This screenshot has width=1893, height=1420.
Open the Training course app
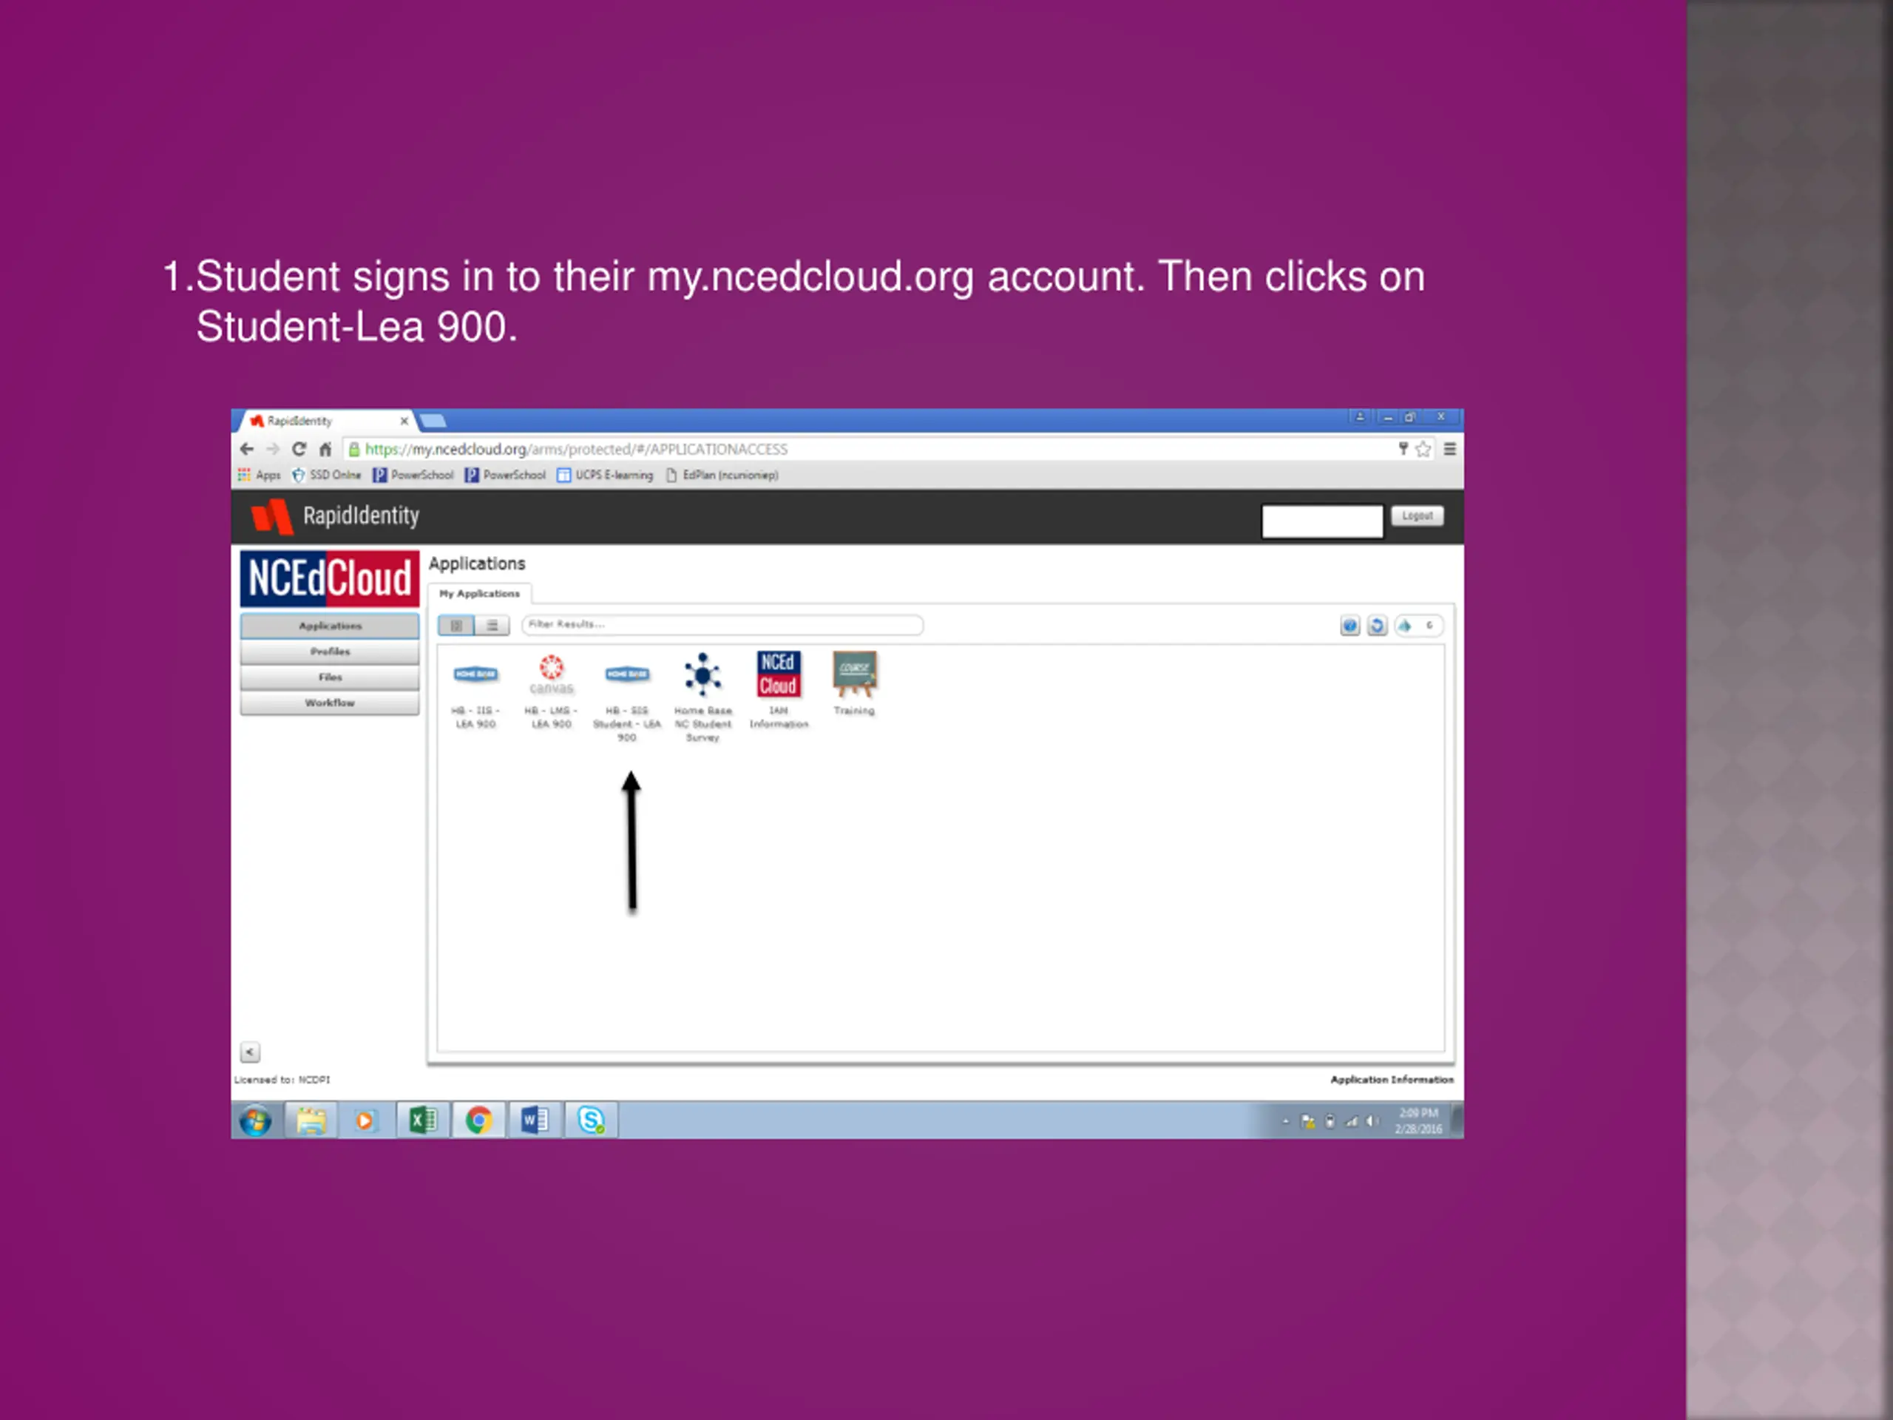click(854, 683)
